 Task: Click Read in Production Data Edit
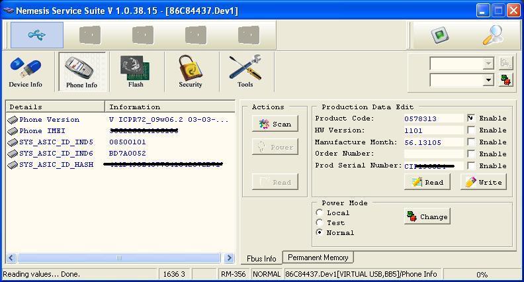427,182
